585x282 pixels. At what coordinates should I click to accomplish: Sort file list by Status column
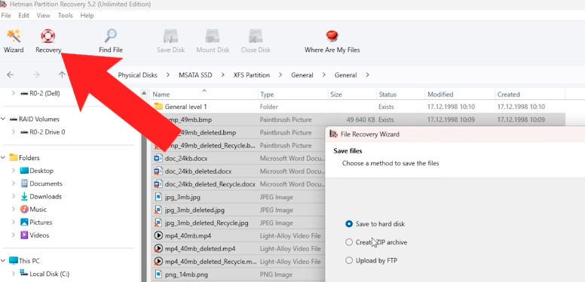pyautogui.click(x=400, y=95)
